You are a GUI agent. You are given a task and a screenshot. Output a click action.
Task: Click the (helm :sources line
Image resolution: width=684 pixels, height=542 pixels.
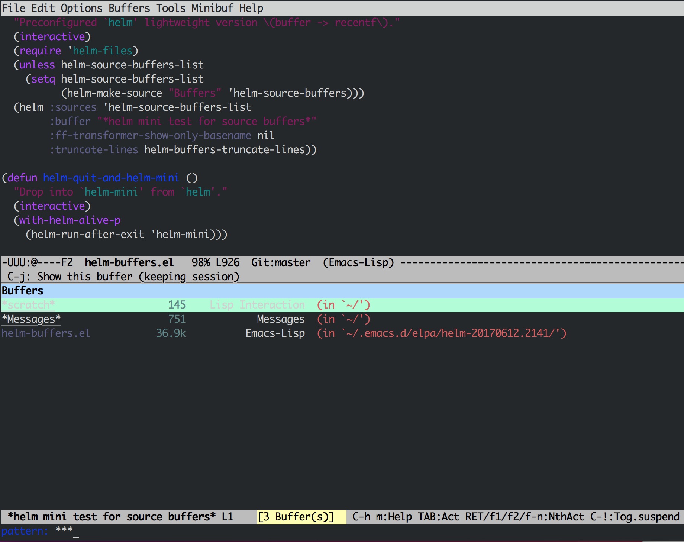pos(132,107)
